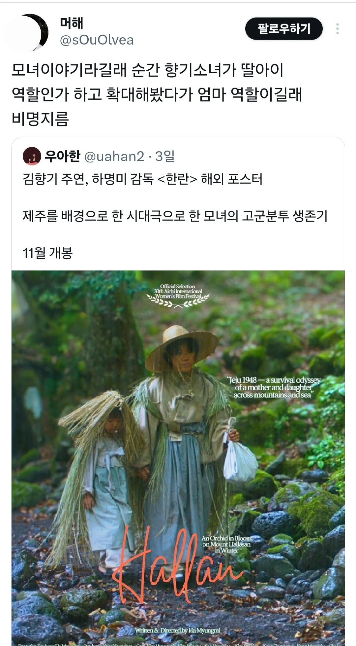Tap the 11월 개봉 line in quoted tweet
This screenshot has height=646, width=356.
[47, 253]
